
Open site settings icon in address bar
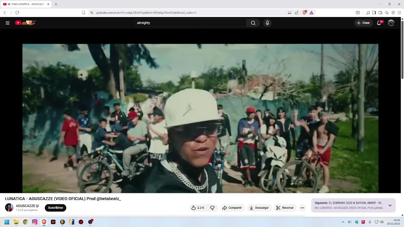point(92,13)
